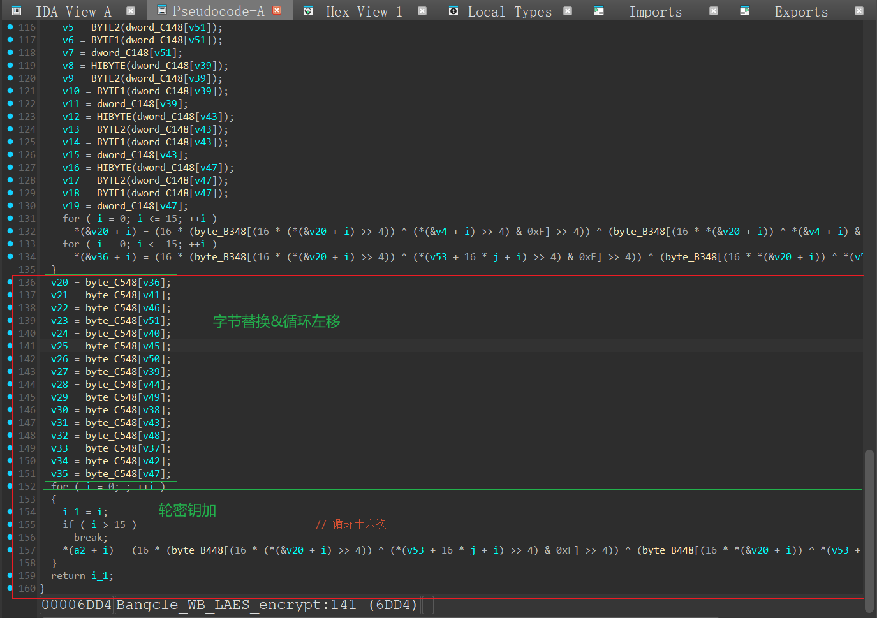877x618 pixels.
Task: Toggle breakpoint dot on line 157
Action: point(10,550)
